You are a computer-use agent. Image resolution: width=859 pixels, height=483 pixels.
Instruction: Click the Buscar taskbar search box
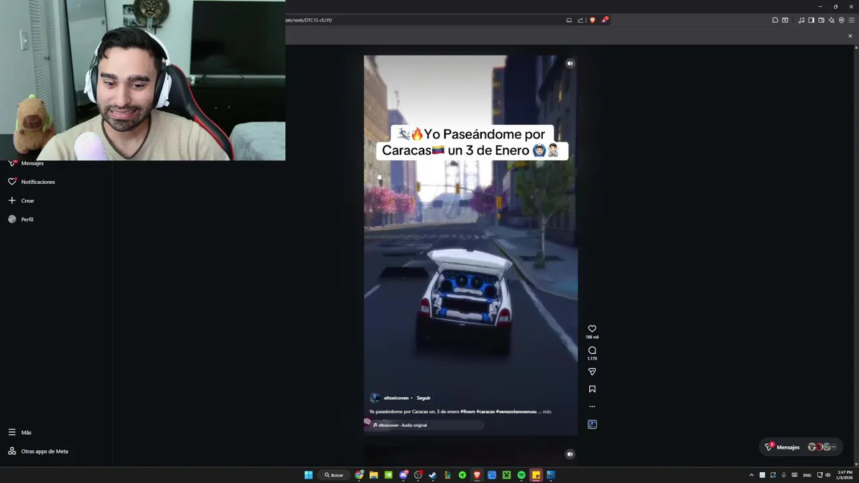[x=334, y=475]
